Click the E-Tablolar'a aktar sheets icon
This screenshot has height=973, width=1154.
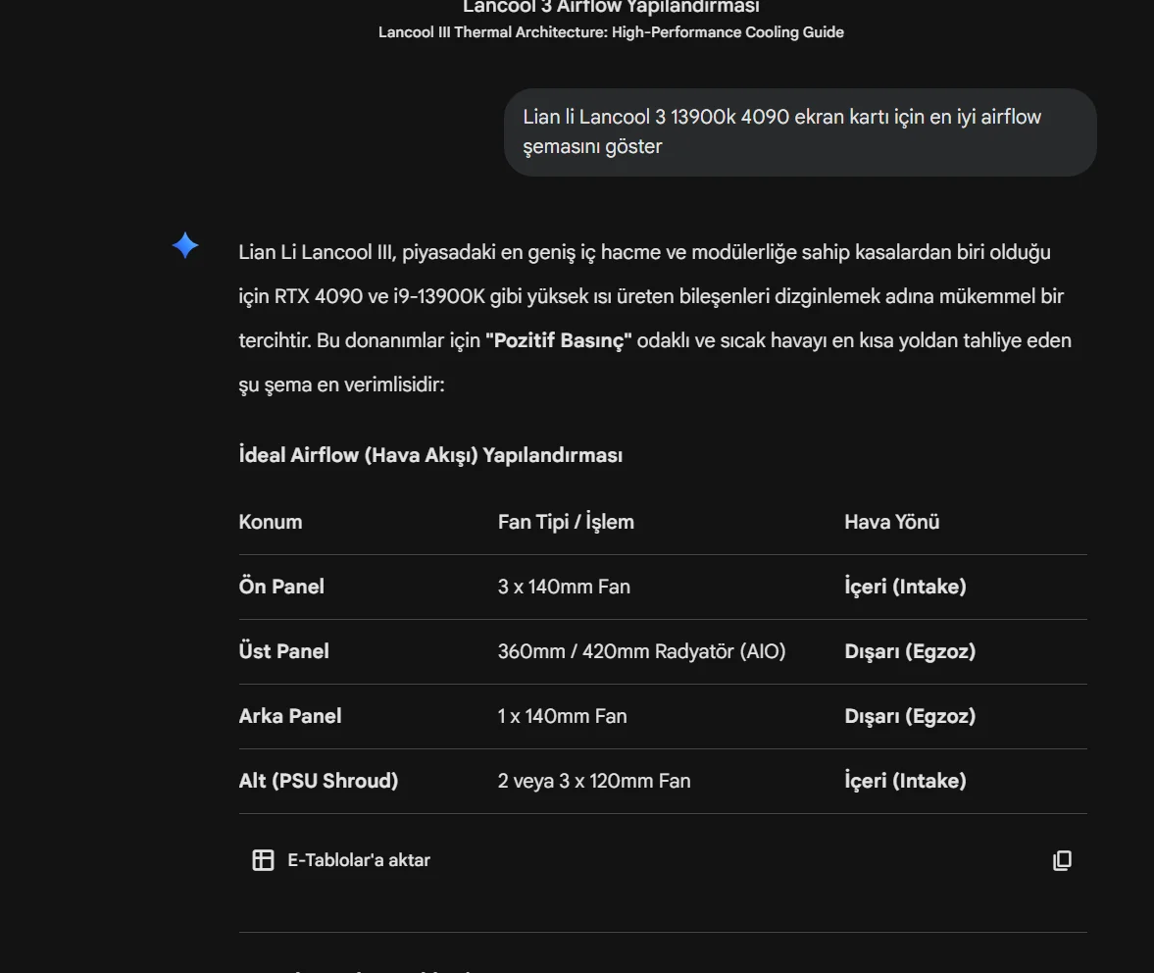[263, 859]
